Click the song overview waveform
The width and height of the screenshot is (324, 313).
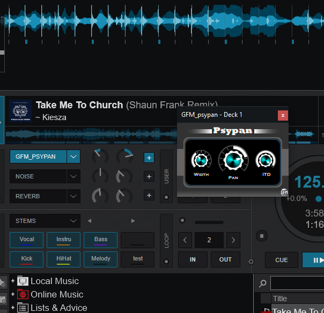[91, 135]
